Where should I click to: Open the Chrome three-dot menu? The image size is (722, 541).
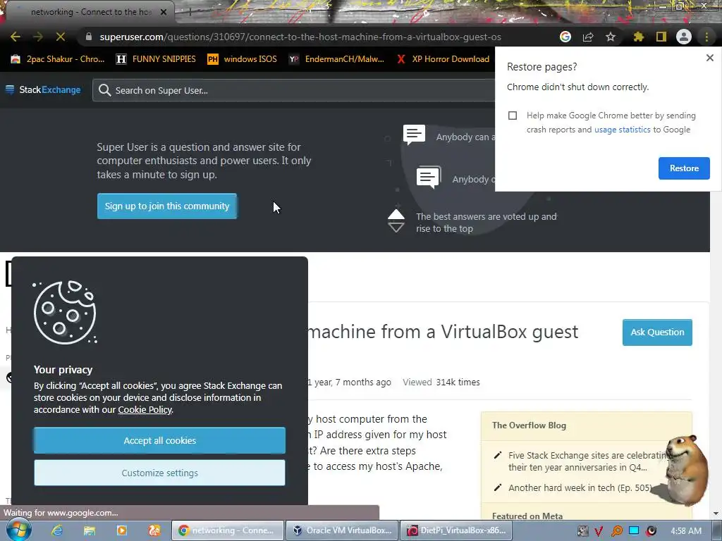coord(706,37)
